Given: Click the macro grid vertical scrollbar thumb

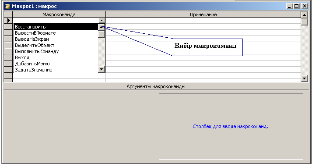Looking at the screenshot, I should pos(305,21).
